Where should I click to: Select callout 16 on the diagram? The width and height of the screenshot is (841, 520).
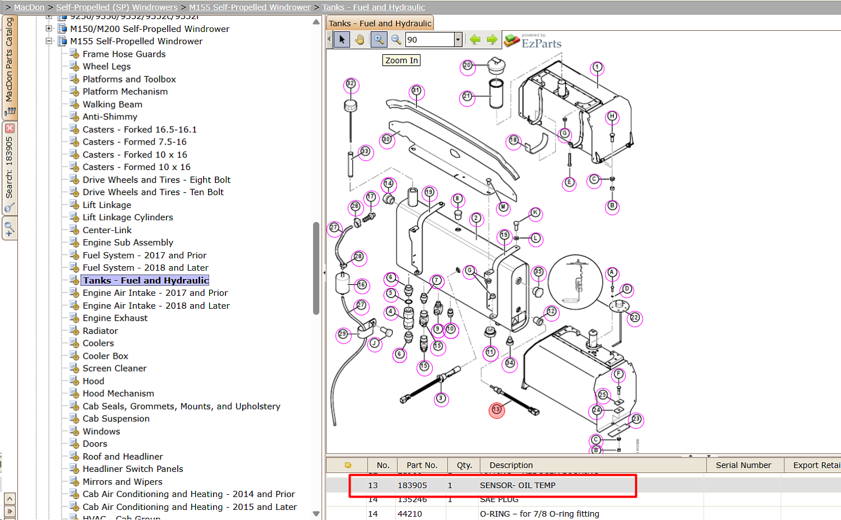[x=362, y=285]
